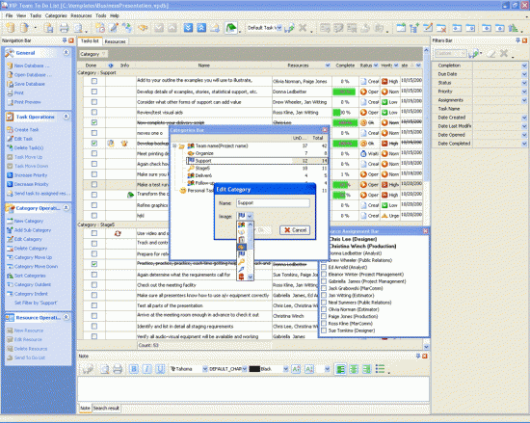Click the Print Preview toolbar icon
Image resolution: width=530 pixels, height=423 pixels.
tap(78, 28)
